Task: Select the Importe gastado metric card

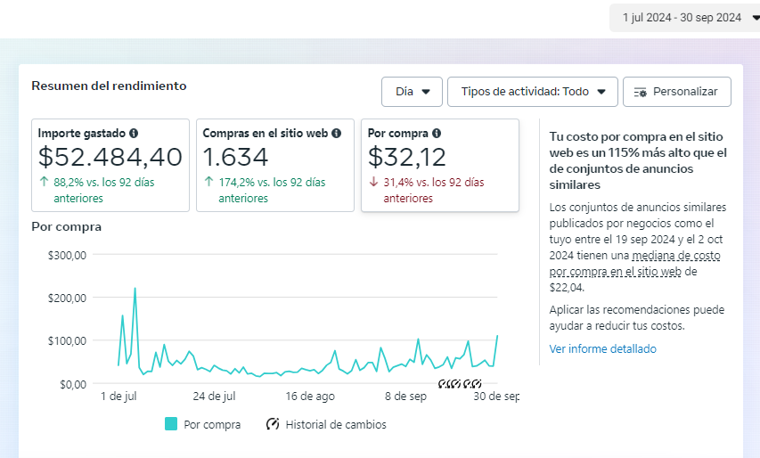Action: [x=110, y=165]
